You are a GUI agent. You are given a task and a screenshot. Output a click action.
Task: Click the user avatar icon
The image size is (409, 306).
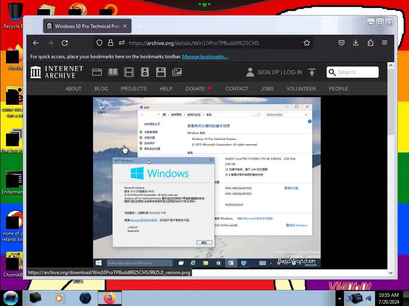(x=250, y=72)
